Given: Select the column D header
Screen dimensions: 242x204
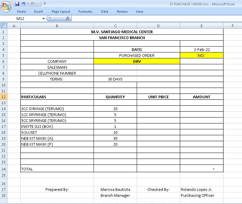Looking at the screenshot, I should 158,26.
